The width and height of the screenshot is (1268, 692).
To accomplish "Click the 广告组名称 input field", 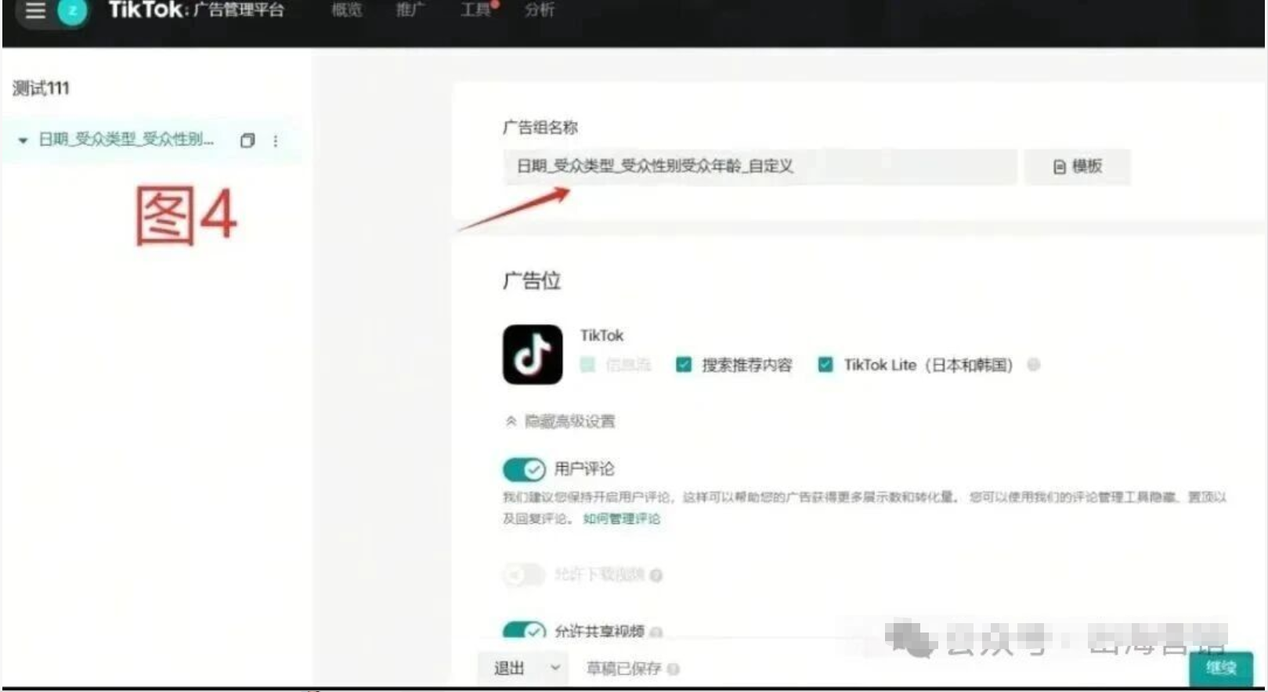I will coord(760,166).
